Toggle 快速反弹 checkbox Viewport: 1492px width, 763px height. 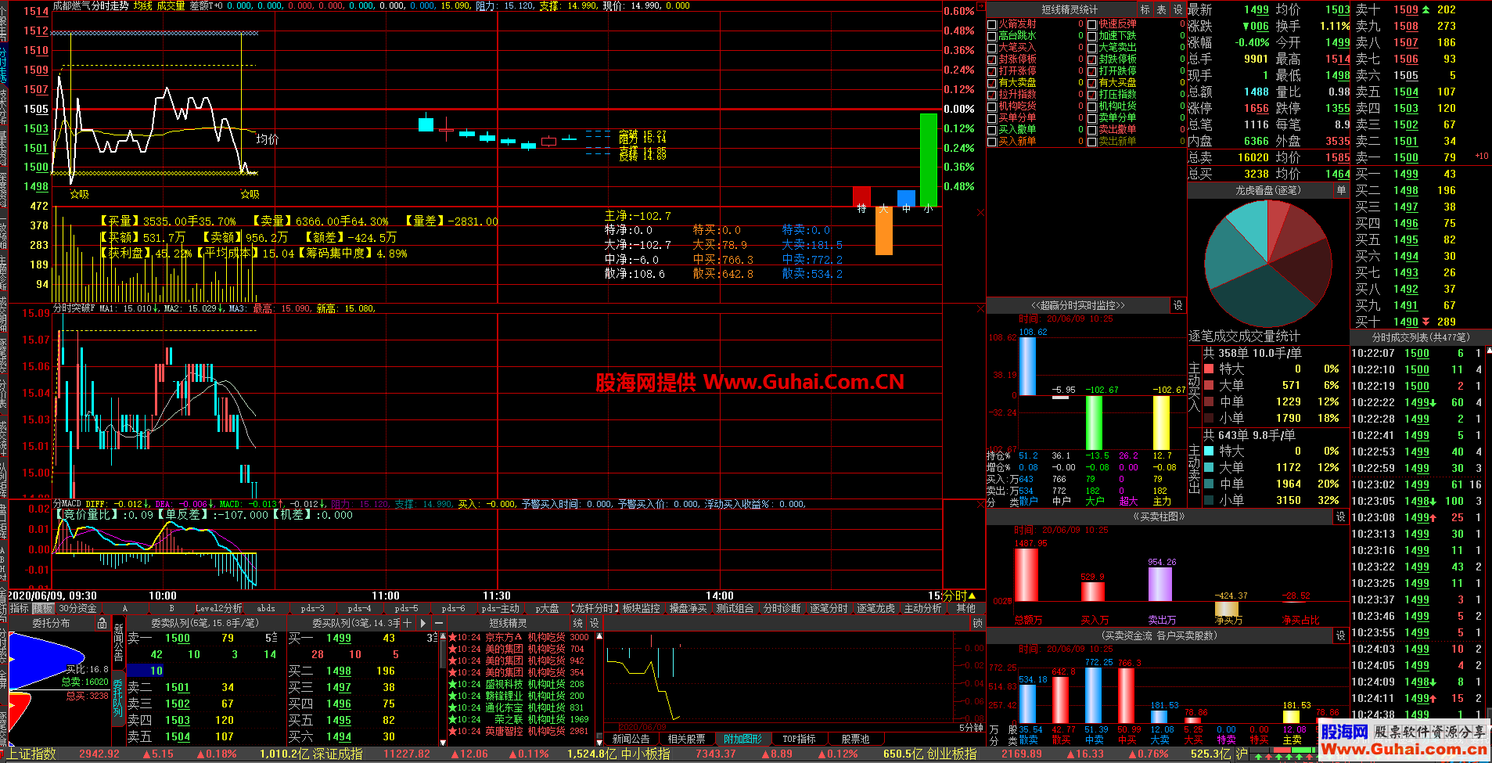[x=1092, y=24]
